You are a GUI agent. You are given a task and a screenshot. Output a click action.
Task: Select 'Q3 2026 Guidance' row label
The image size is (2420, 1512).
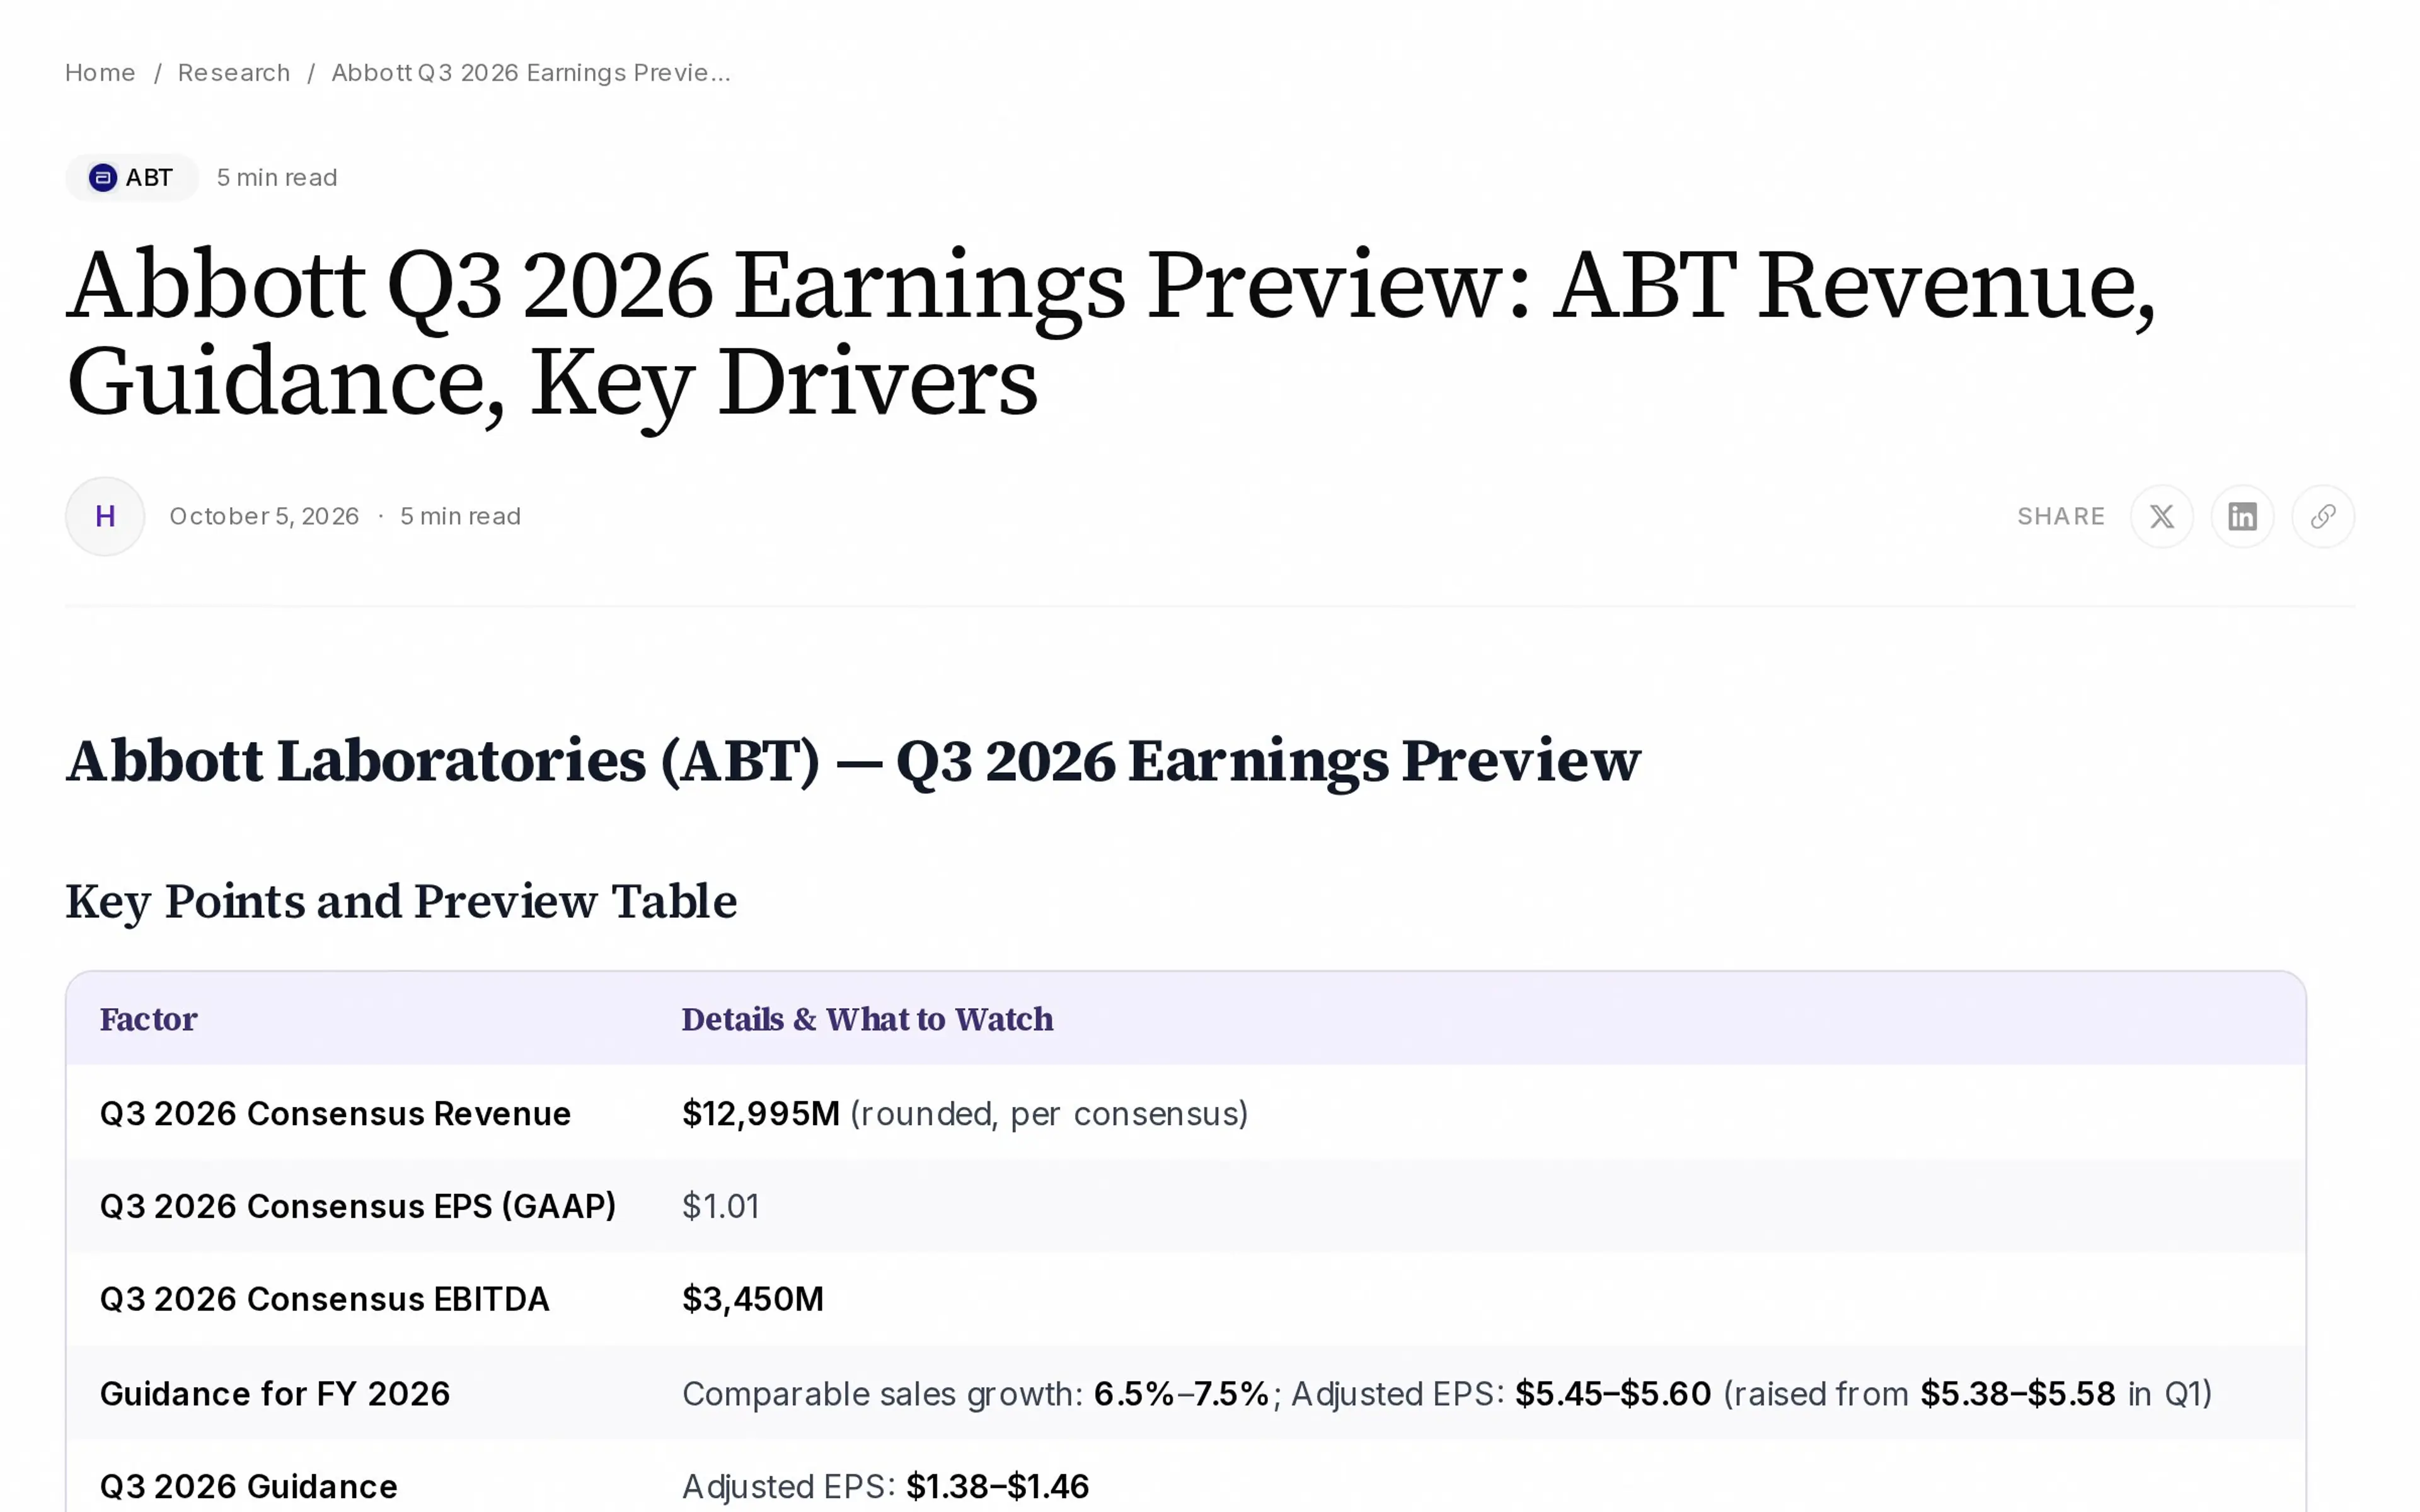[249, 1486]
